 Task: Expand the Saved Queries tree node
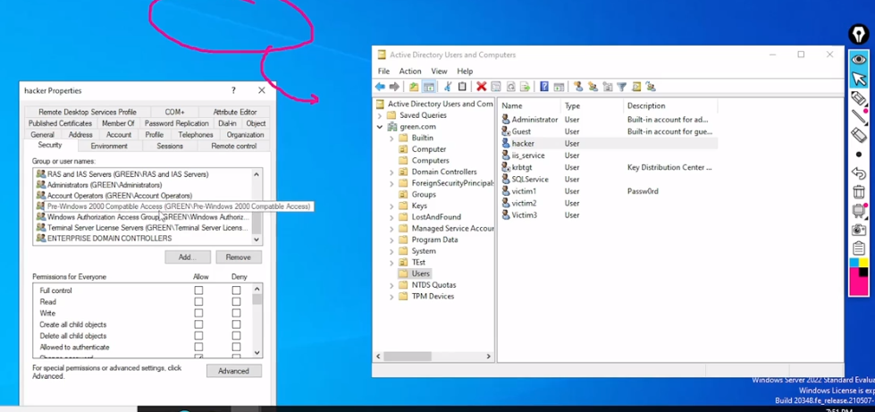click(380, 115)
